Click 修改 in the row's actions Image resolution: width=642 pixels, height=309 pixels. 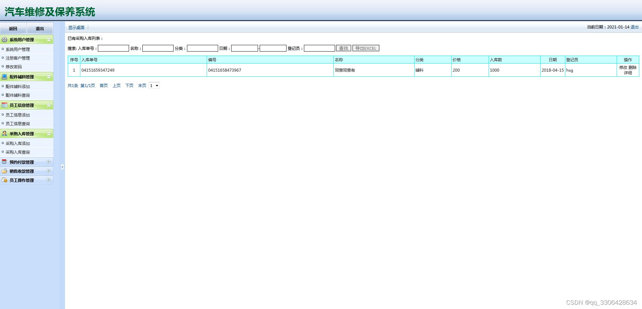click(623, 67)
